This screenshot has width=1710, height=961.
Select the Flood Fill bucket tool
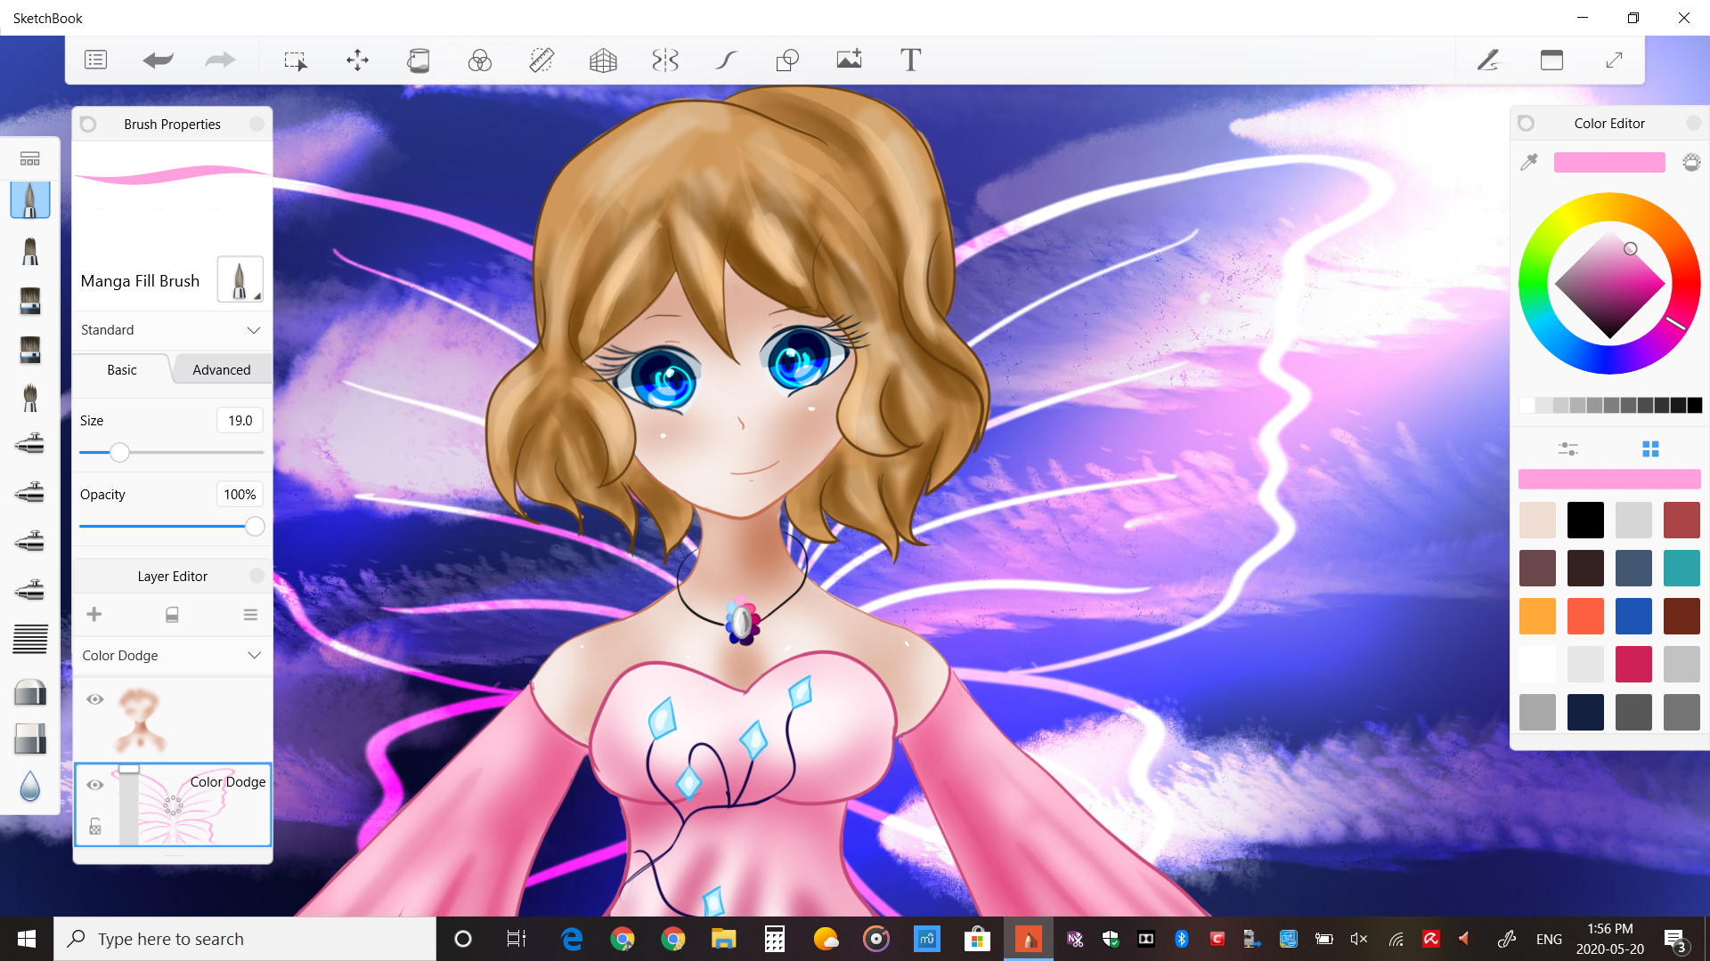[x=419, y=60]
